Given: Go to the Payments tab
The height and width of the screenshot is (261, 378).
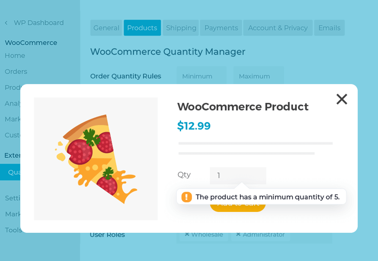Looking at the screenshot, I should tap(221, 28).
